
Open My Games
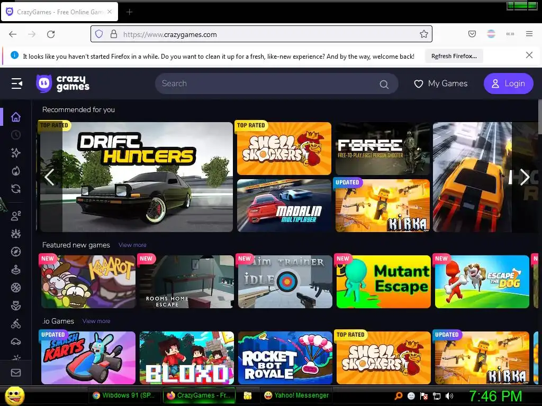(x=441, y=84)
